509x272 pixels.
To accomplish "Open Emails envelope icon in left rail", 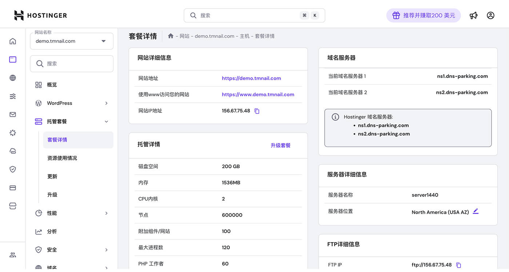I will click(13, 115).
